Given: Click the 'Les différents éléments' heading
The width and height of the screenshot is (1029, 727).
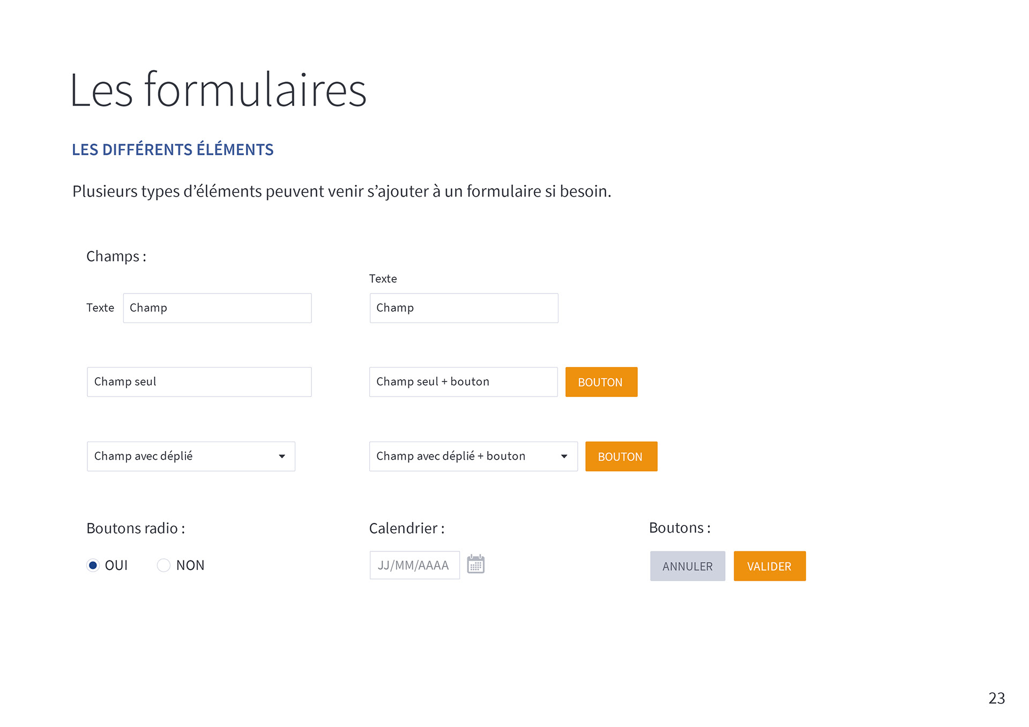Looking at the screenshot, I should coord(173,149).
